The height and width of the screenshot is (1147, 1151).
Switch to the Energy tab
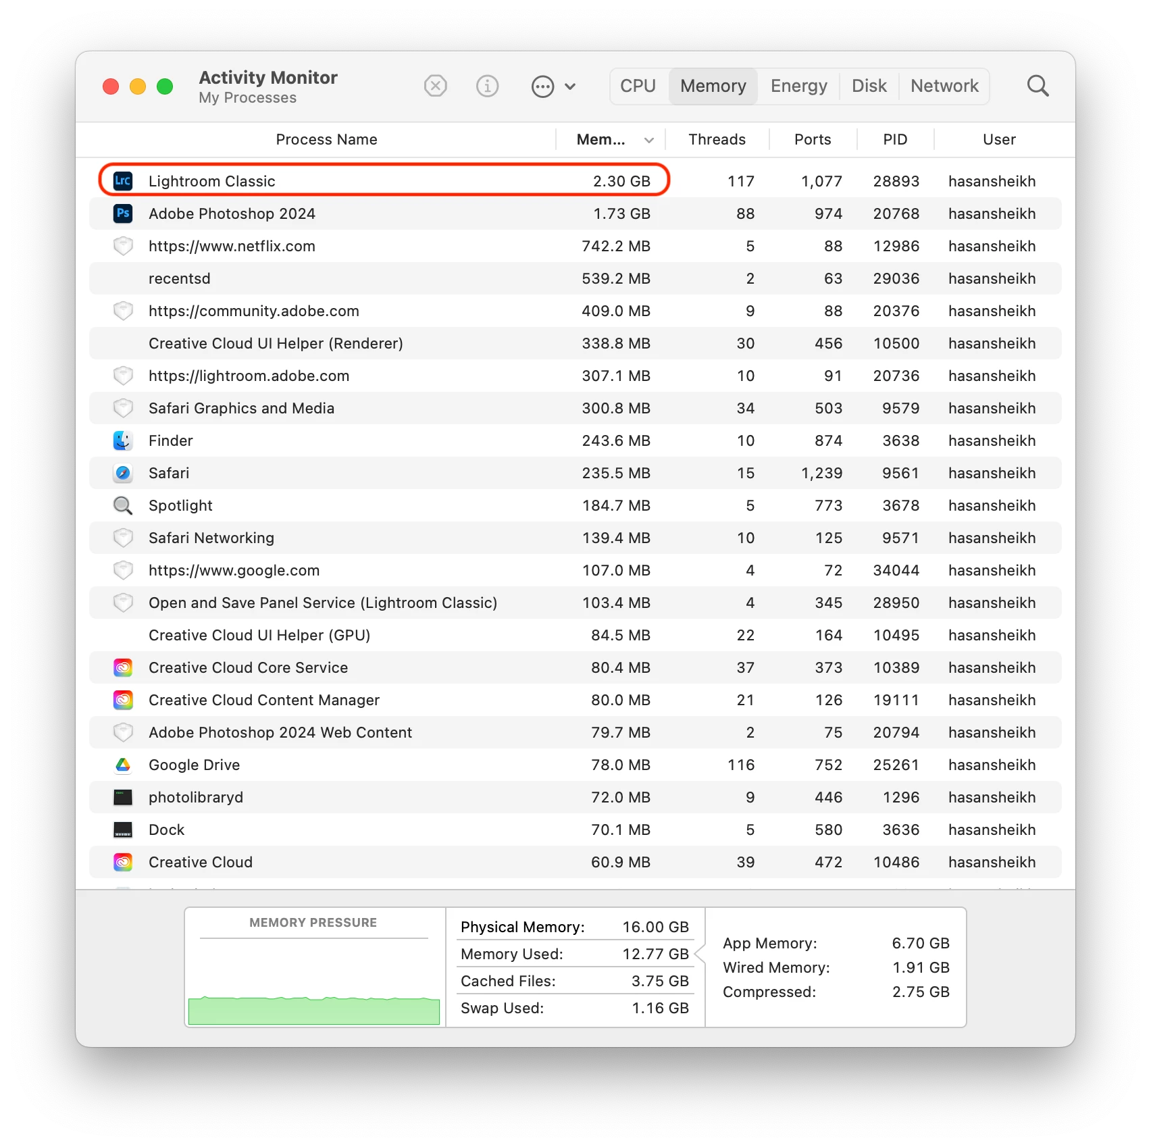tap(798, 86)
